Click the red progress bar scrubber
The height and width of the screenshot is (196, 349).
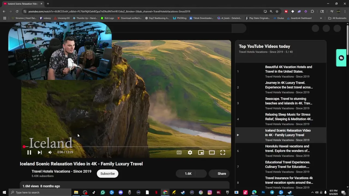(x=24, y=147)
